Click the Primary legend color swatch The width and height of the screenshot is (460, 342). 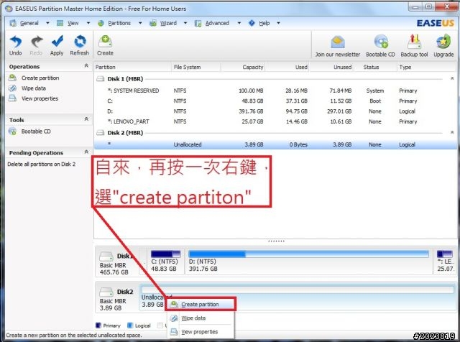click(x=98, y=325)
